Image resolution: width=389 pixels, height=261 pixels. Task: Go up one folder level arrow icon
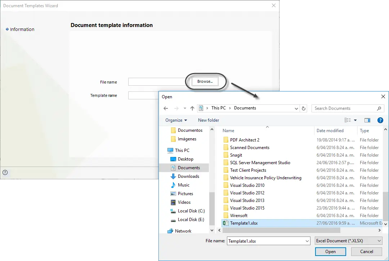pos(192,108)
